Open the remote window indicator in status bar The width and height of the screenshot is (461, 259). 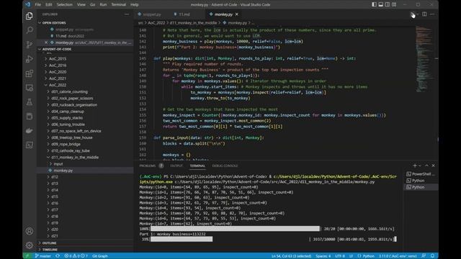coord(27,256)
